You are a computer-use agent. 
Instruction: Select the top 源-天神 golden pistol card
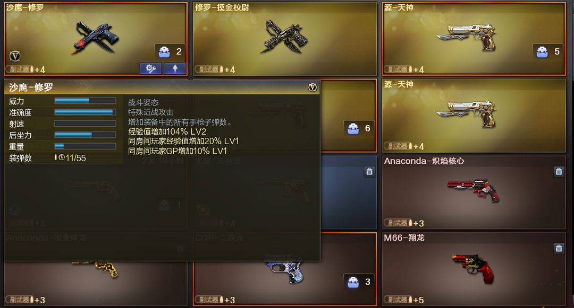point(474,39)
